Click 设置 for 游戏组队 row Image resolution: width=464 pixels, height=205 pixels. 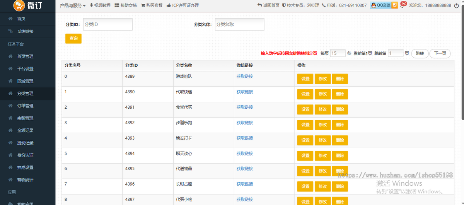pyautogui.click(x=305, y=79)
